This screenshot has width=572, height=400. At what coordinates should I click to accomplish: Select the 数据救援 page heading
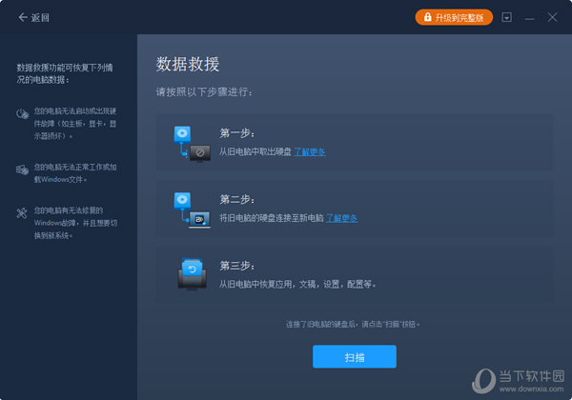click(x=188, y=64)
